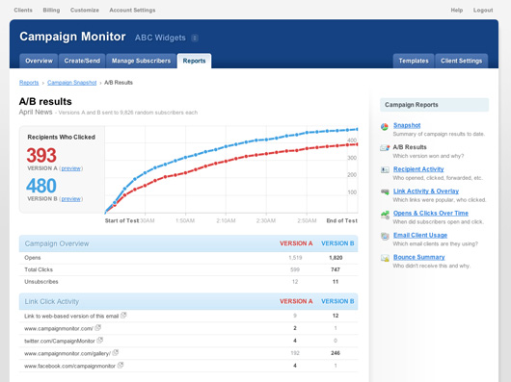Screen dimensions: 511x382
Task: Go to Reports breadcrumb link
Action: point(29,83)
